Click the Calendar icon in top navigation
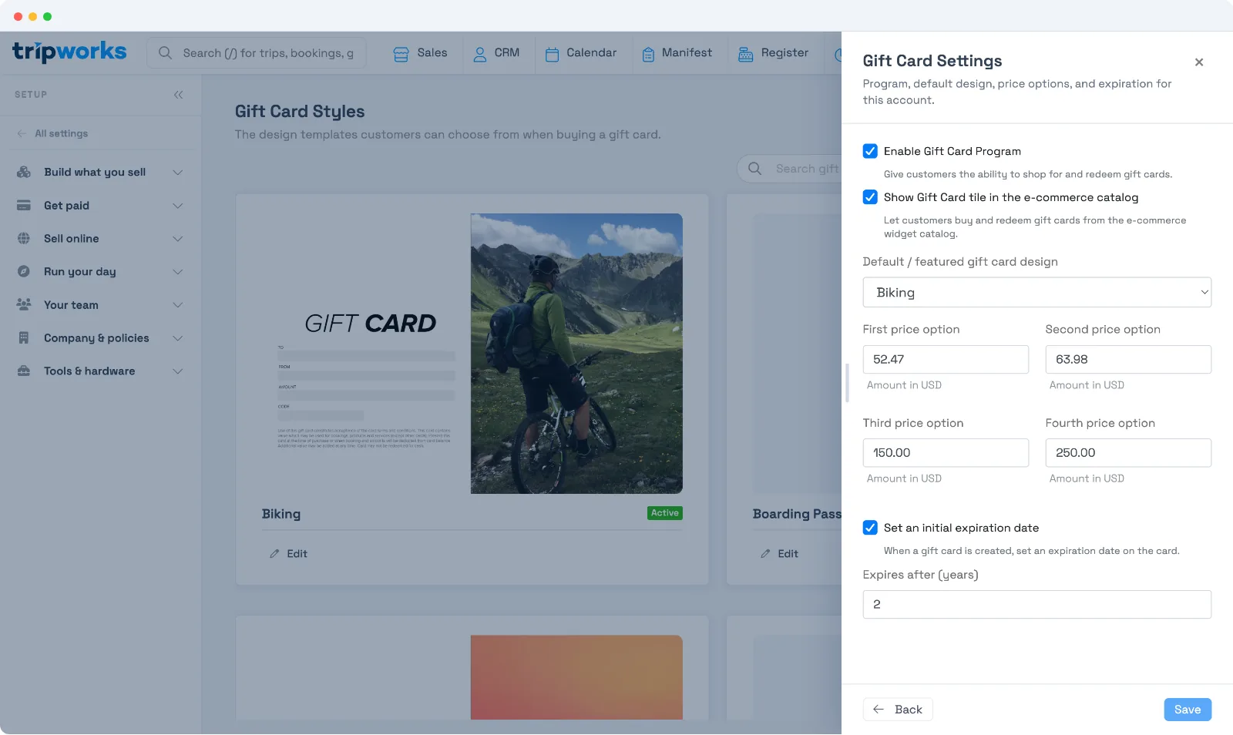The width and height of the screenshot is (1233, 735). [552, 54]
